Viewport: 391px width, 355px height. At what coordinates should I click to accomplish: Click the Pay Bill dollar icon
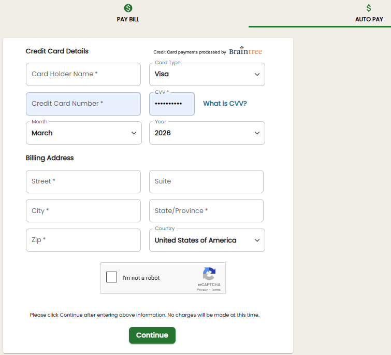click(x=128, y=8)
